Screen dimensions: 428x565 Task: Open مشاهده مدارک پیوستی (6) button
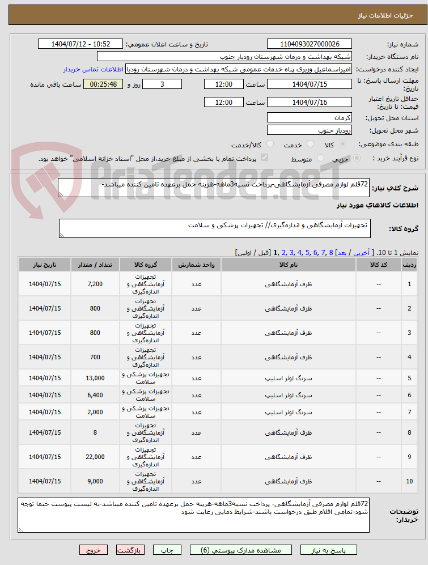pos(241,550)
